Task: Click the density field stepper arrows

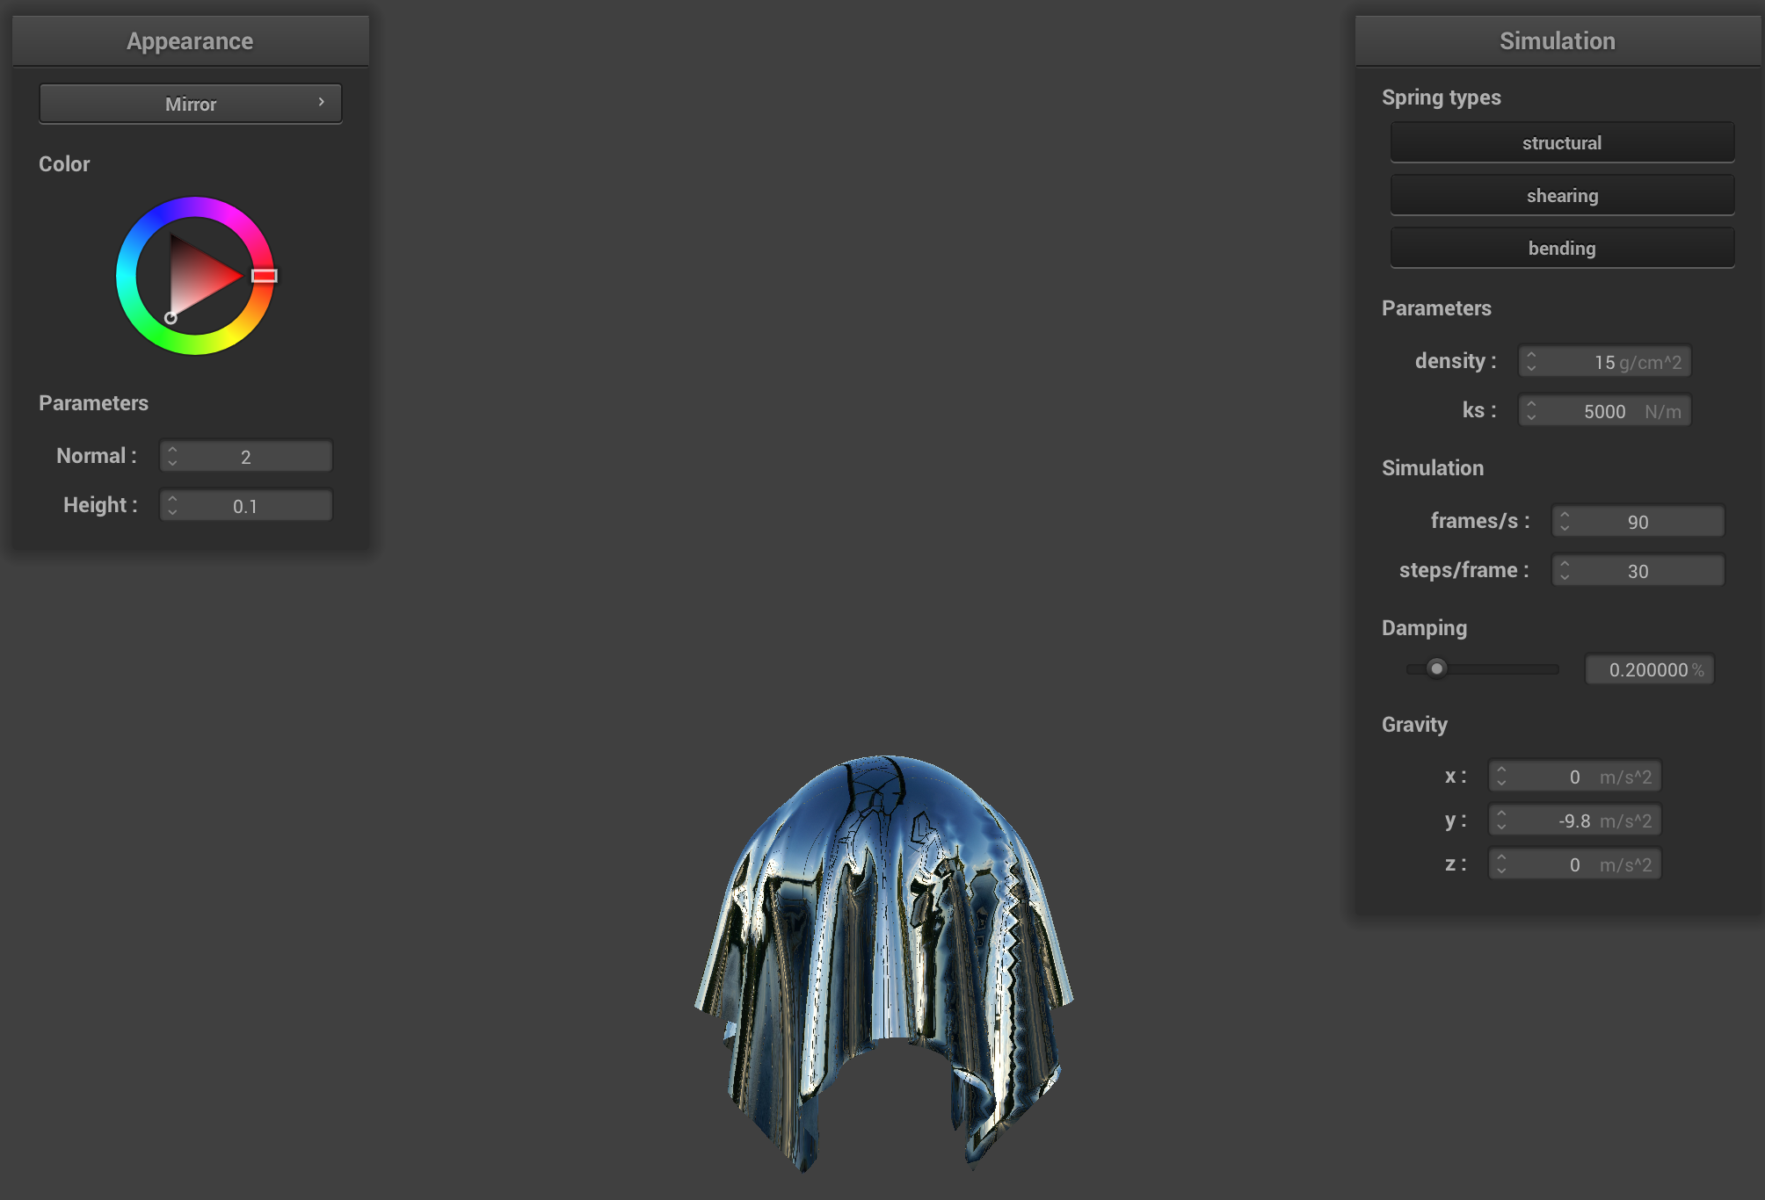Action: [1532, 361]
